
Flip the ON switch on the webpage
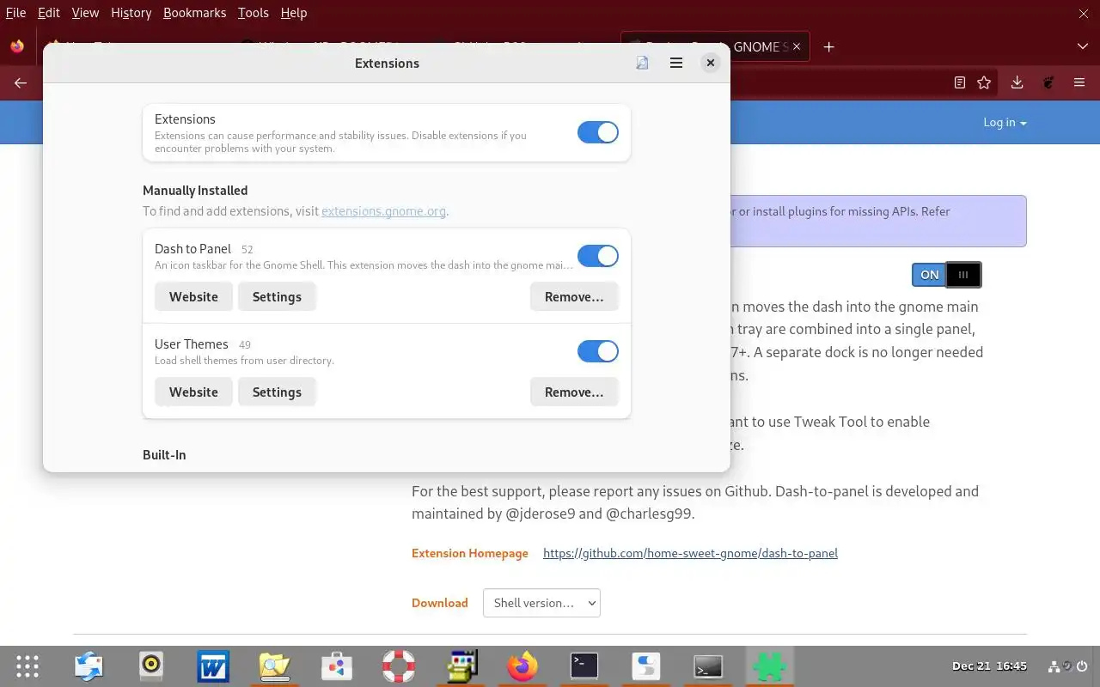[x=946, y=275]
